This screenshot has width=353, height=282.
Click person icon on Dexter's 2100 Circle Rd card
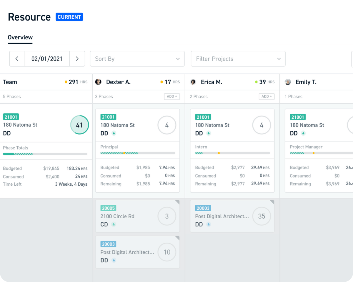[x=114, y=224]
